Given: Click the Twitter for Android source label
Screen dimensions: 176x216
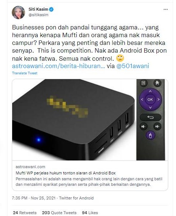Looking at the screenshot, I should [x=76, y=198].
